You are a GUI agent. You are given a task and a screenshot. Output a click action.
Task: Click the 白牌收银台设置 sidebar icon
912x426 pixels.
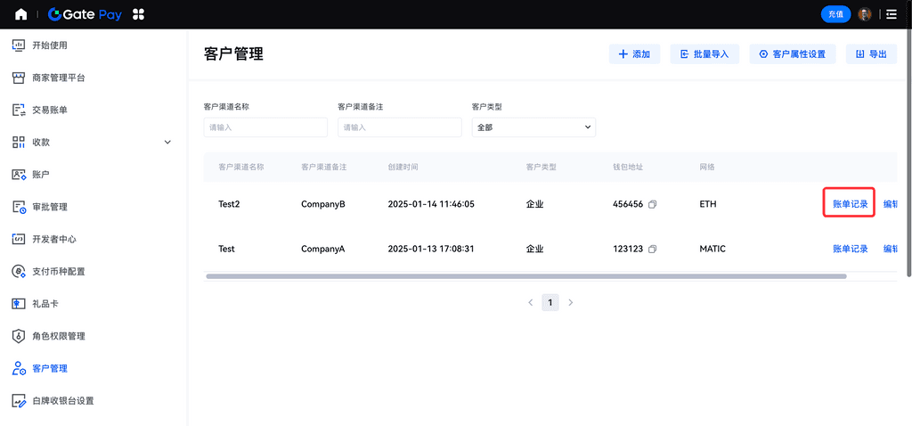(x=19, y=400)
